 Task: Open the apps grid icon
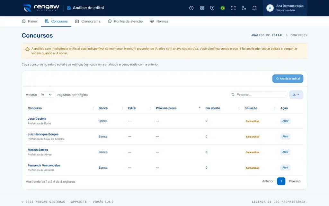click(202, 8)
